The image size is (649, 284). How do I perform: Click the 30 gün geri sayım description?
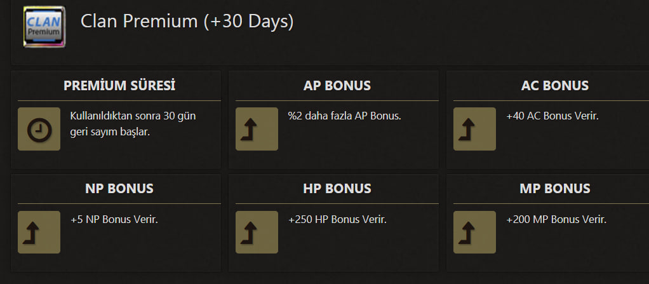pos(133,124)
